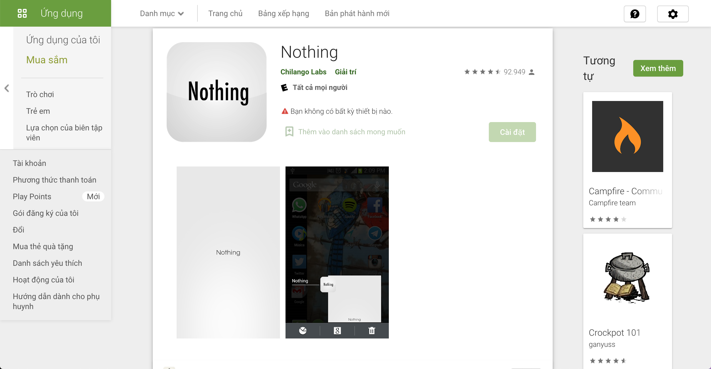Viewport: 711px width, 369px height.
Task: Click the Nothing app icon image
Action: point(217,92)
